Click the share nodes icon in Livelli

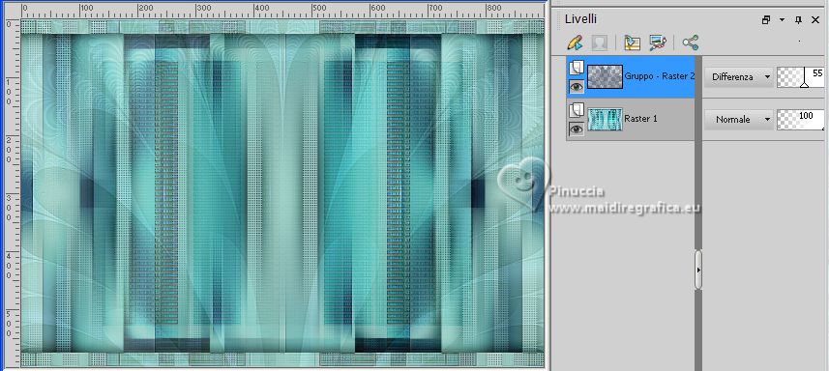pyautogui.click(x=690, y=43)
